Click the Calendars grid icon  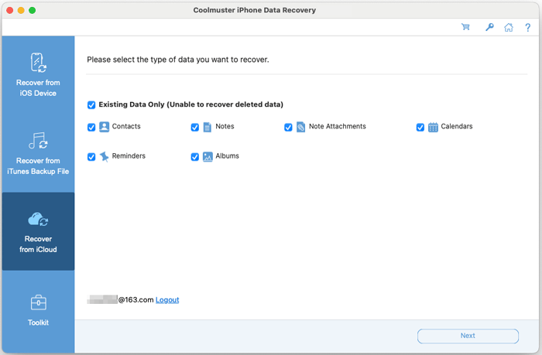tap(433, 127)
